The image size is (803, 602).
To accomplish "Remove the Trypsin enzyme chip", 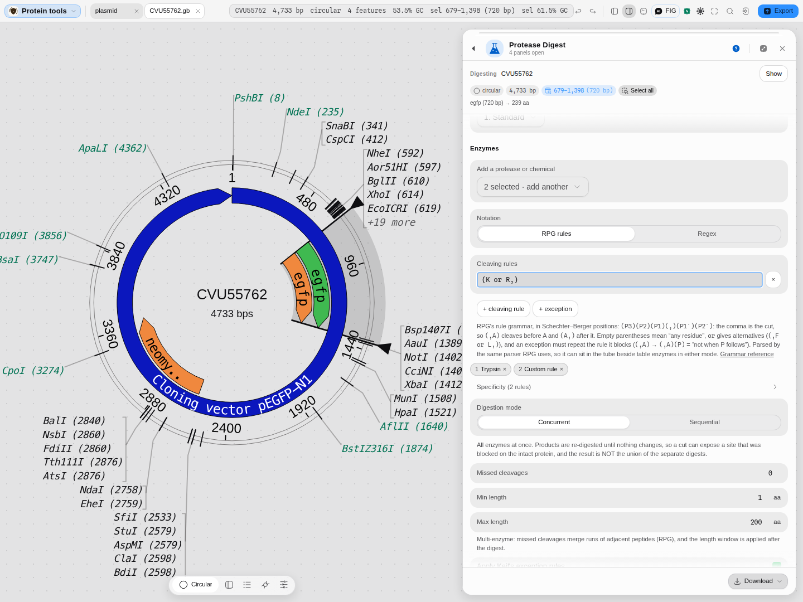I will [x=505, y=369].
